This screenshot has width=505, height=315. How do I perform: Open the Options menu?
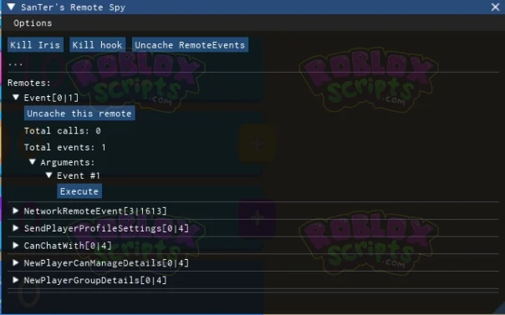(x=33, y=23)
